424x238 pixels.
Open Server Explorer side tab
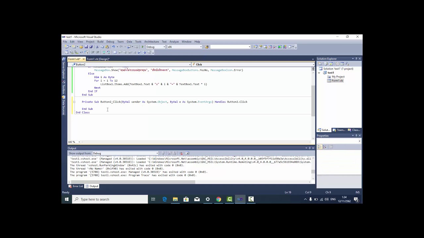[x=64, y=69]
